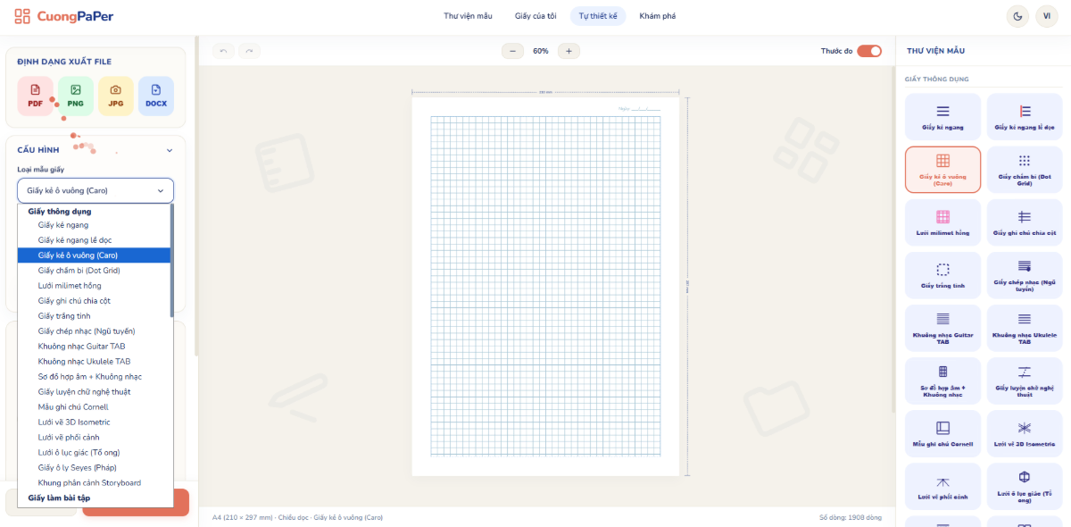Open the Loại mẫu giấy combo box

[x=95, y=190]
